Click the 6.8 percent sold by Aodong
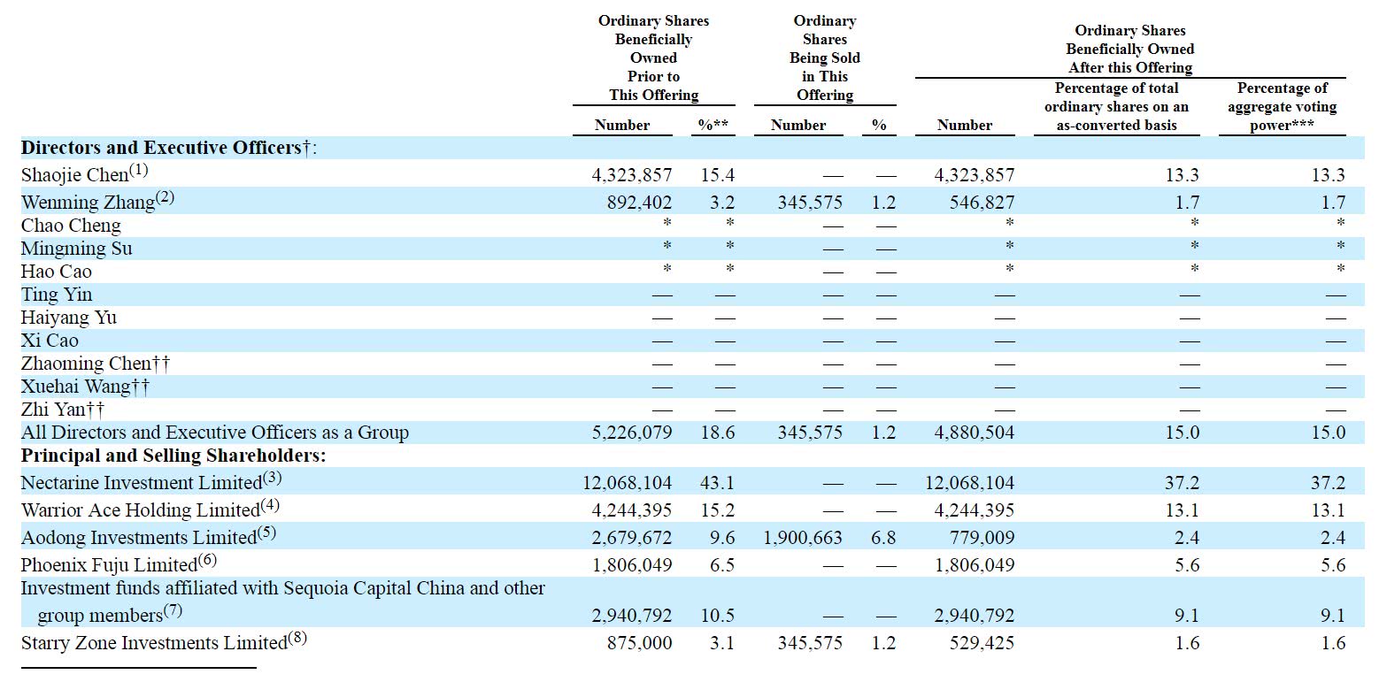 coord(883,538)
